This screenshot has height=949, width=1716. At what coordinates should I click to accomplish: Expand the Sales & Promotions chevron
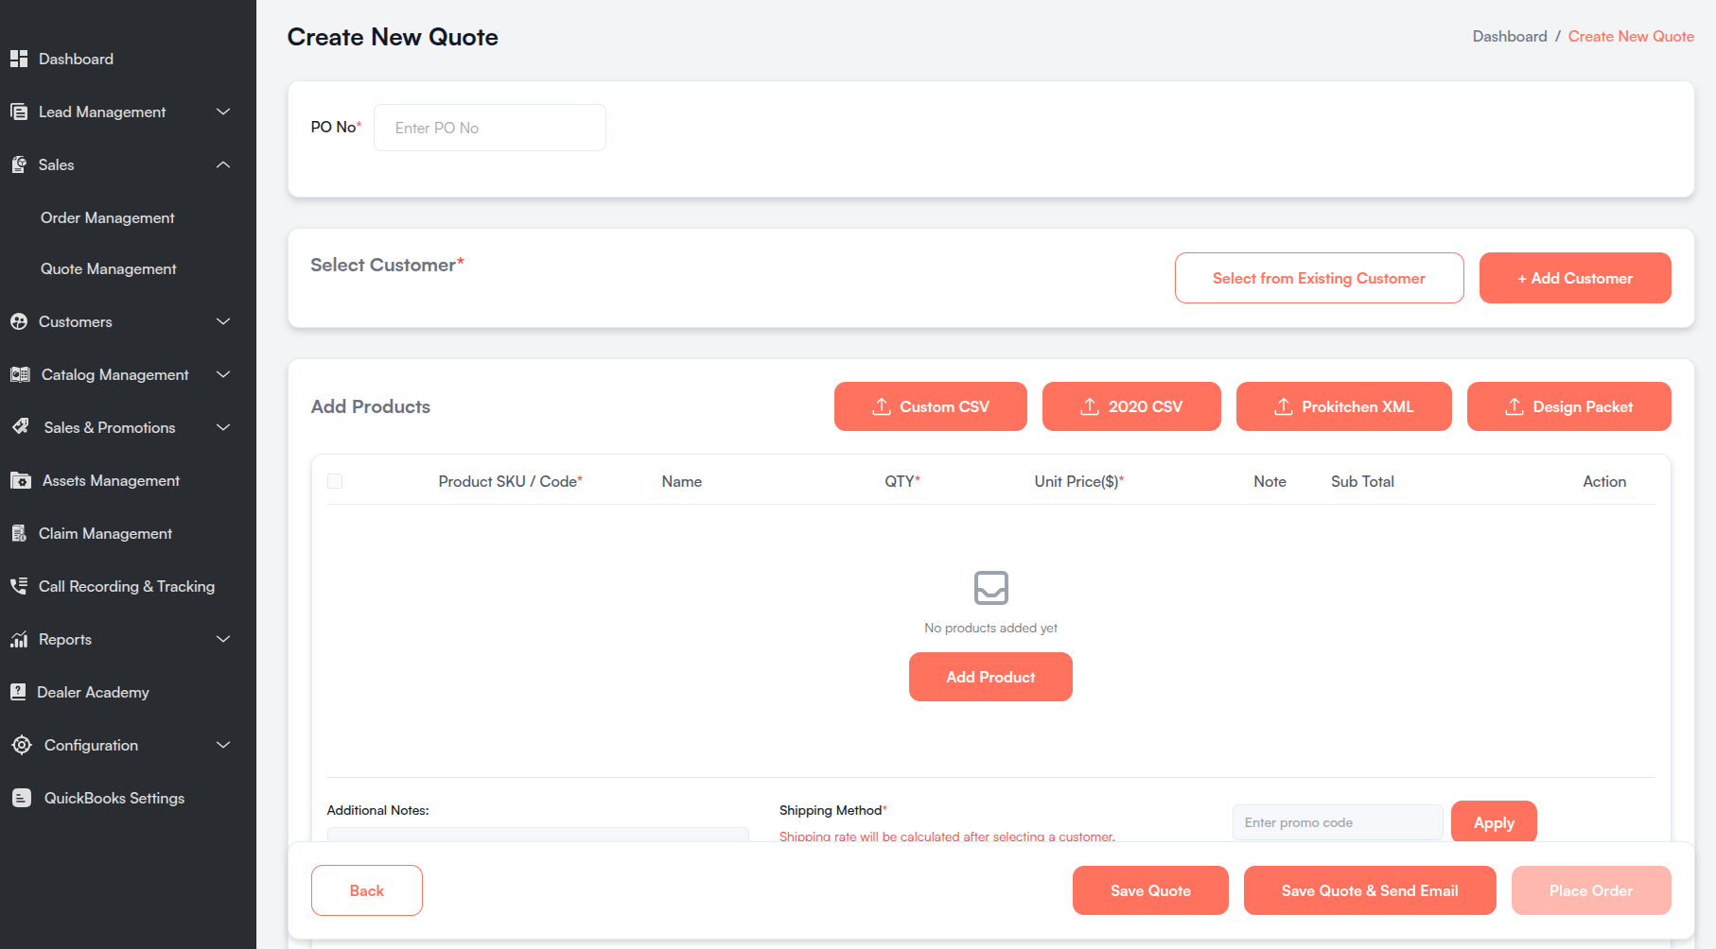pos(223,427)
